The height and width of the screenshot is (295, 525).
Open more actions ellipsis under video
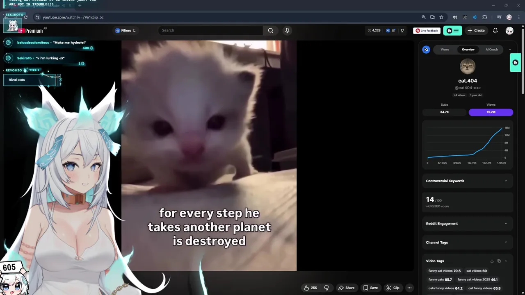409,288
